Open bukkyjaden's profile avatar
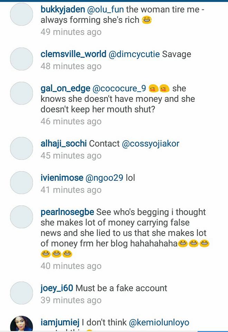 21,14
